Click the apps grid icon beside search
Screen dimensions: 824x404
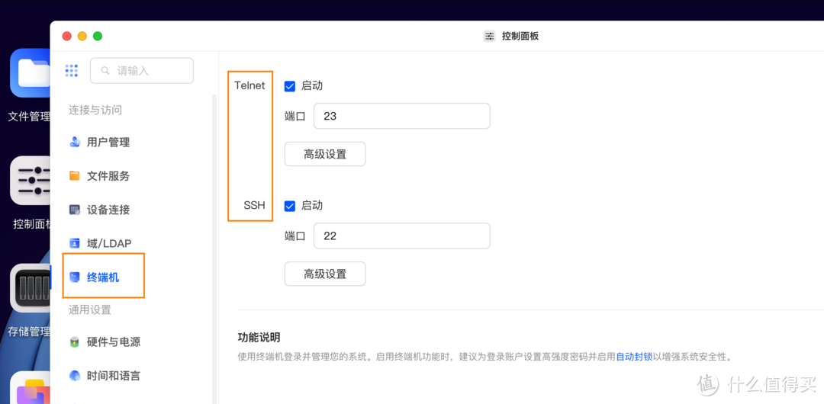pos(72,70)
